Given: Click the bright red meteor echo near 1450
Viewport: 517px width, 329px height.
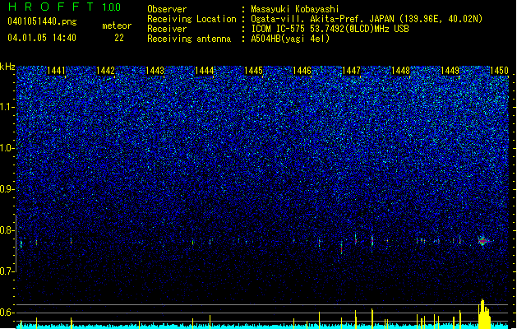Looking at the screenshot, I should tap(483, 241).
